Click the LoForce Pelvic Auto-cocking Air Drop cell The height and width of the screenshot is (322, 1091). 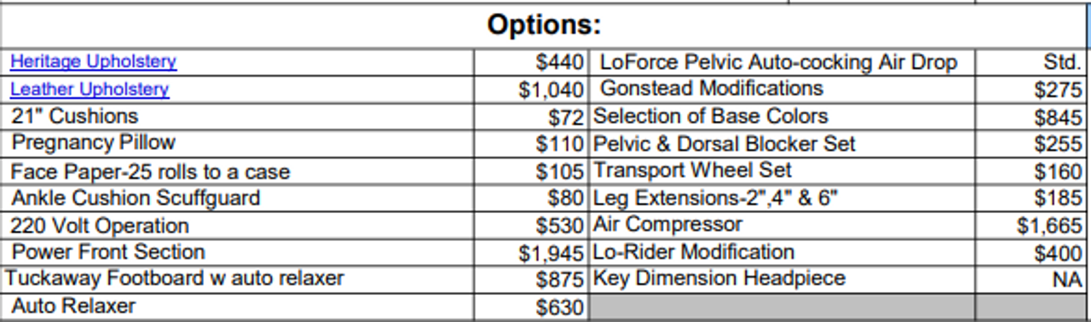tap(782, 62)
